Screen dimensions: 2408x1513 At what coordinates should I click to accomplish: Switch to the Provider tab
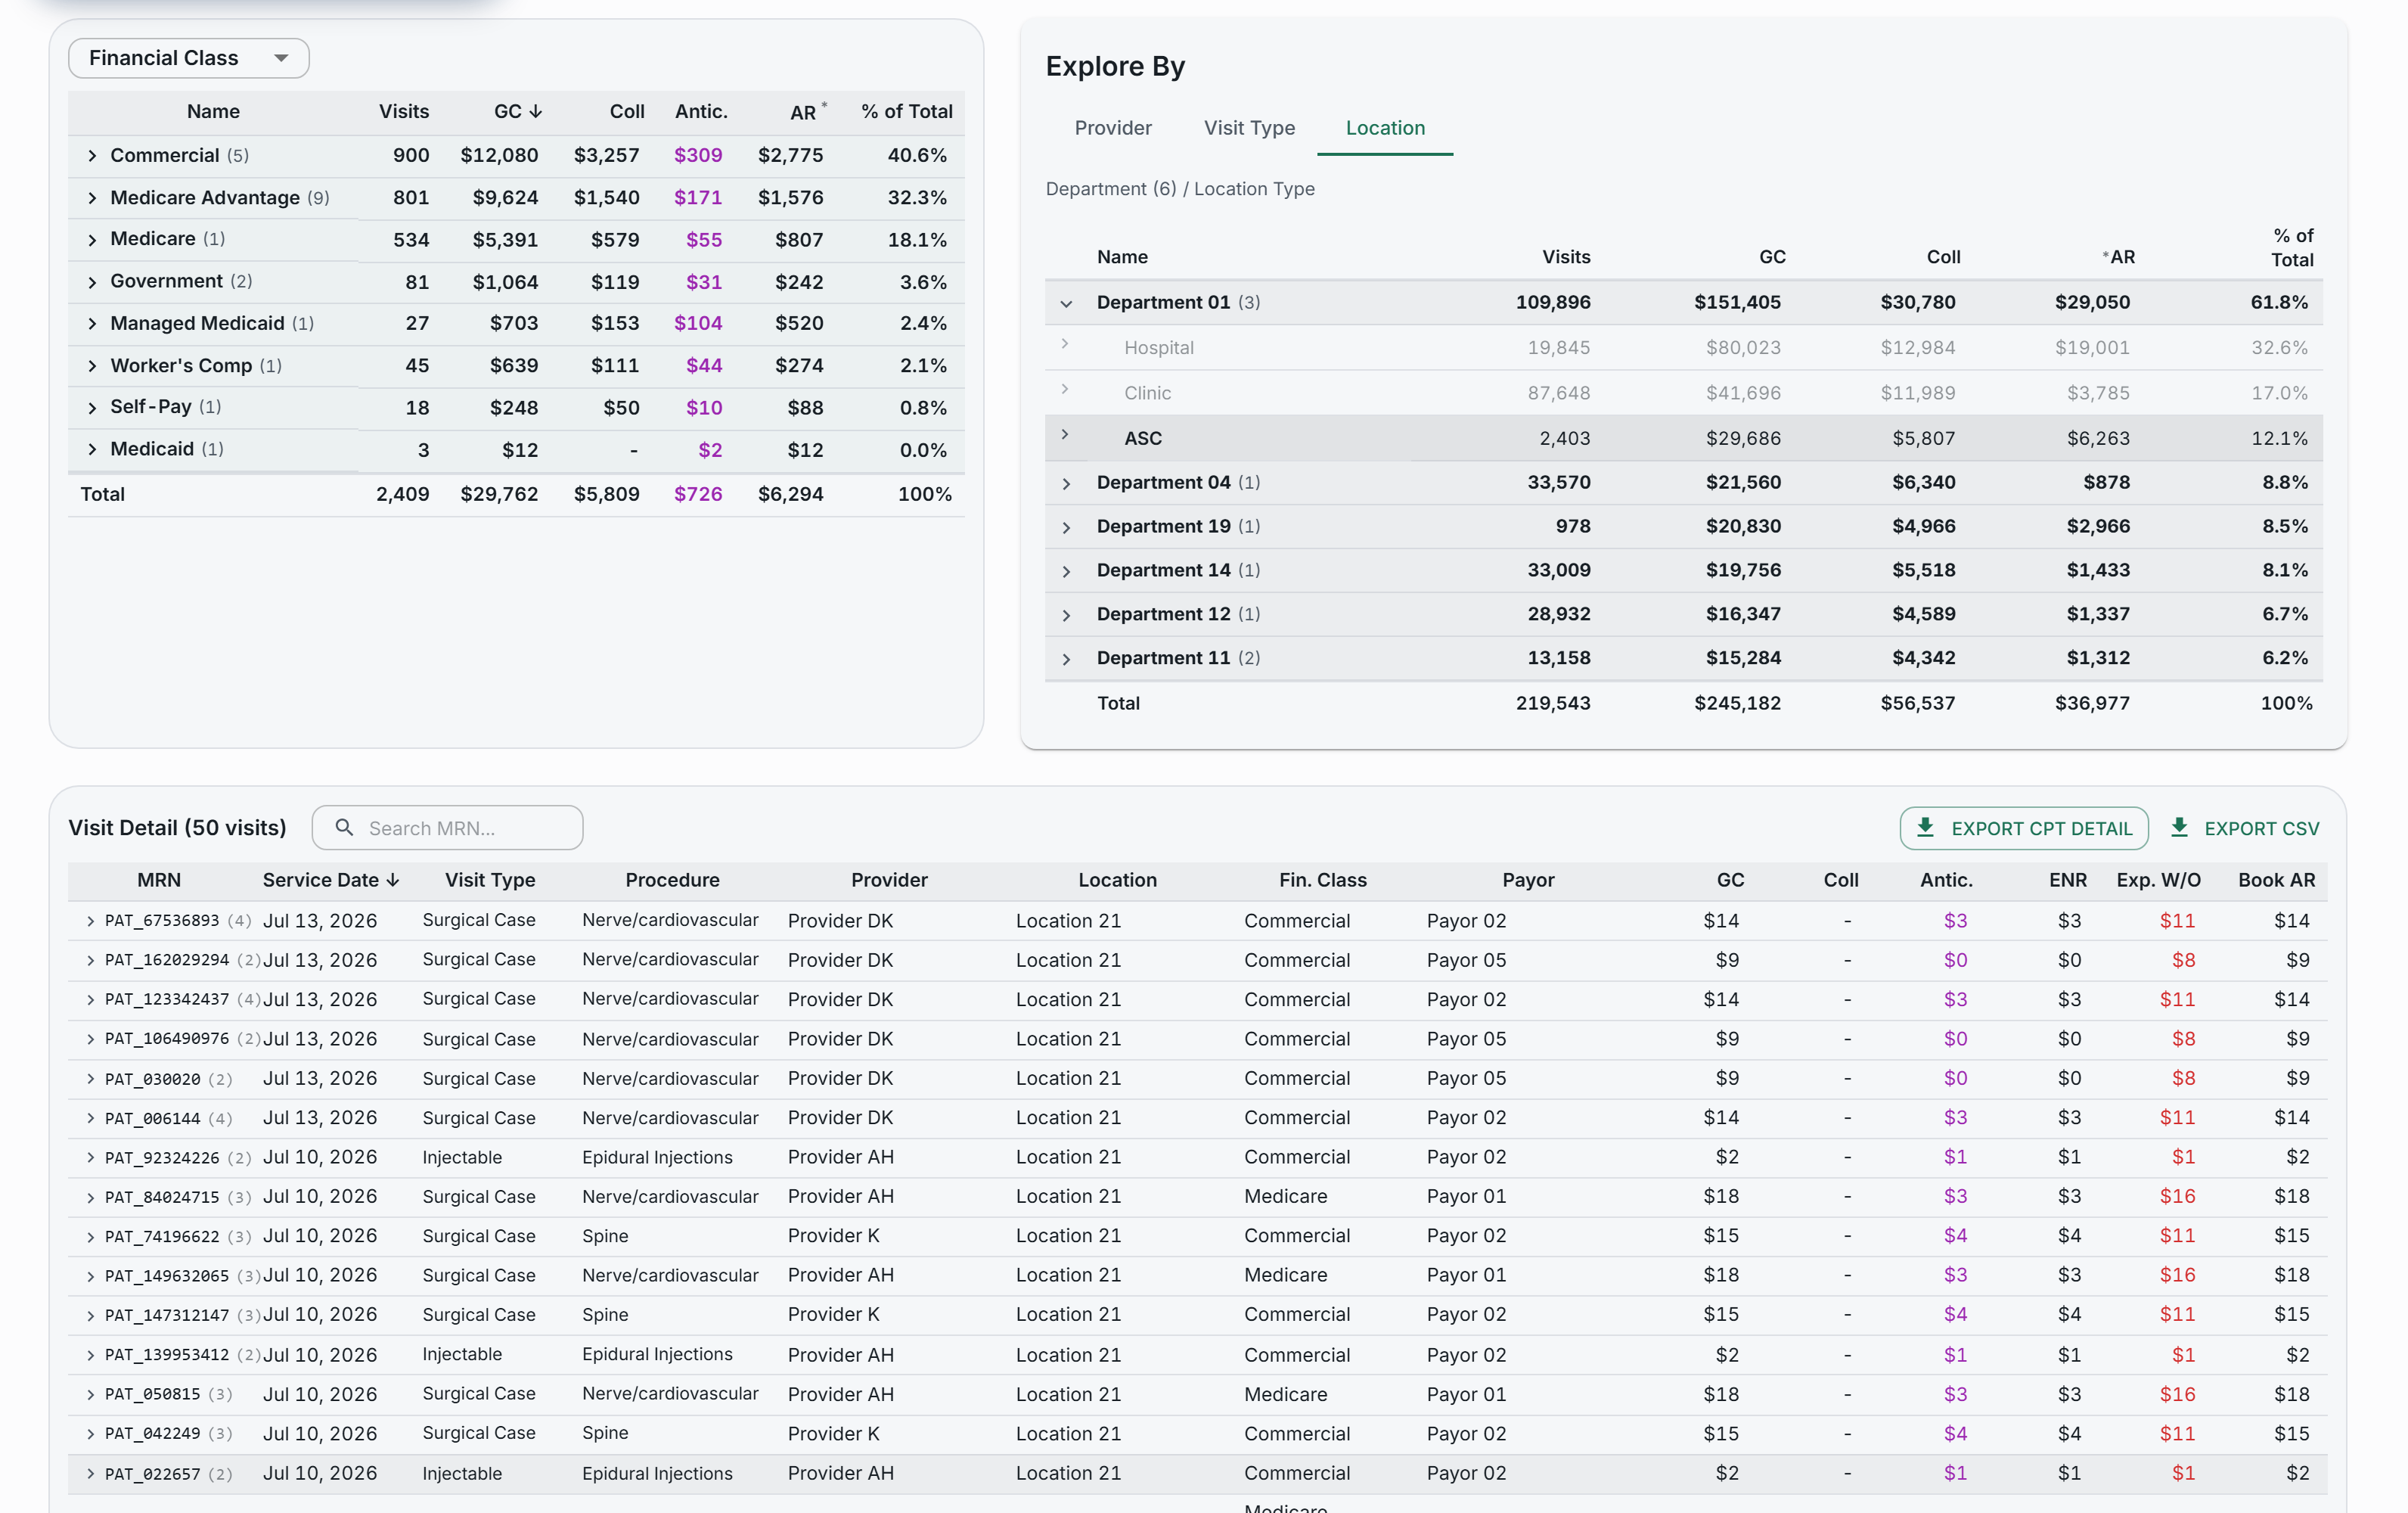(x=1113, y=128)
